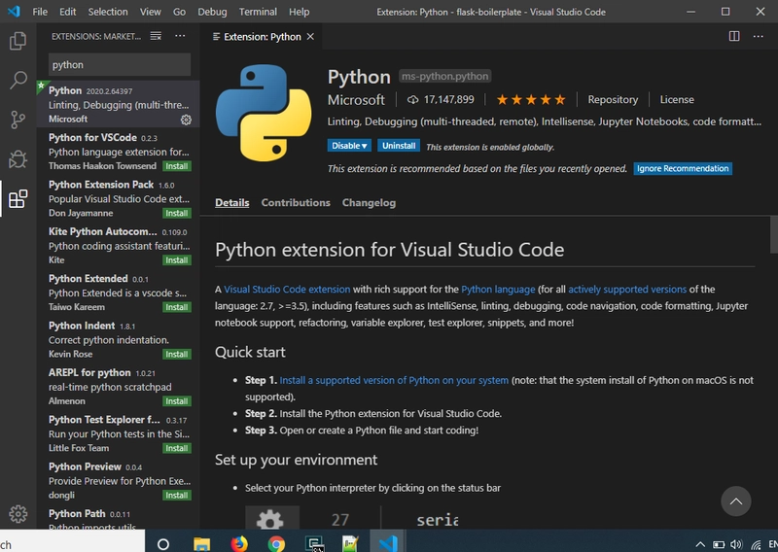Install Kite Python Autocomplete extension
Screen dimensions: 778x552
(177, 260)
